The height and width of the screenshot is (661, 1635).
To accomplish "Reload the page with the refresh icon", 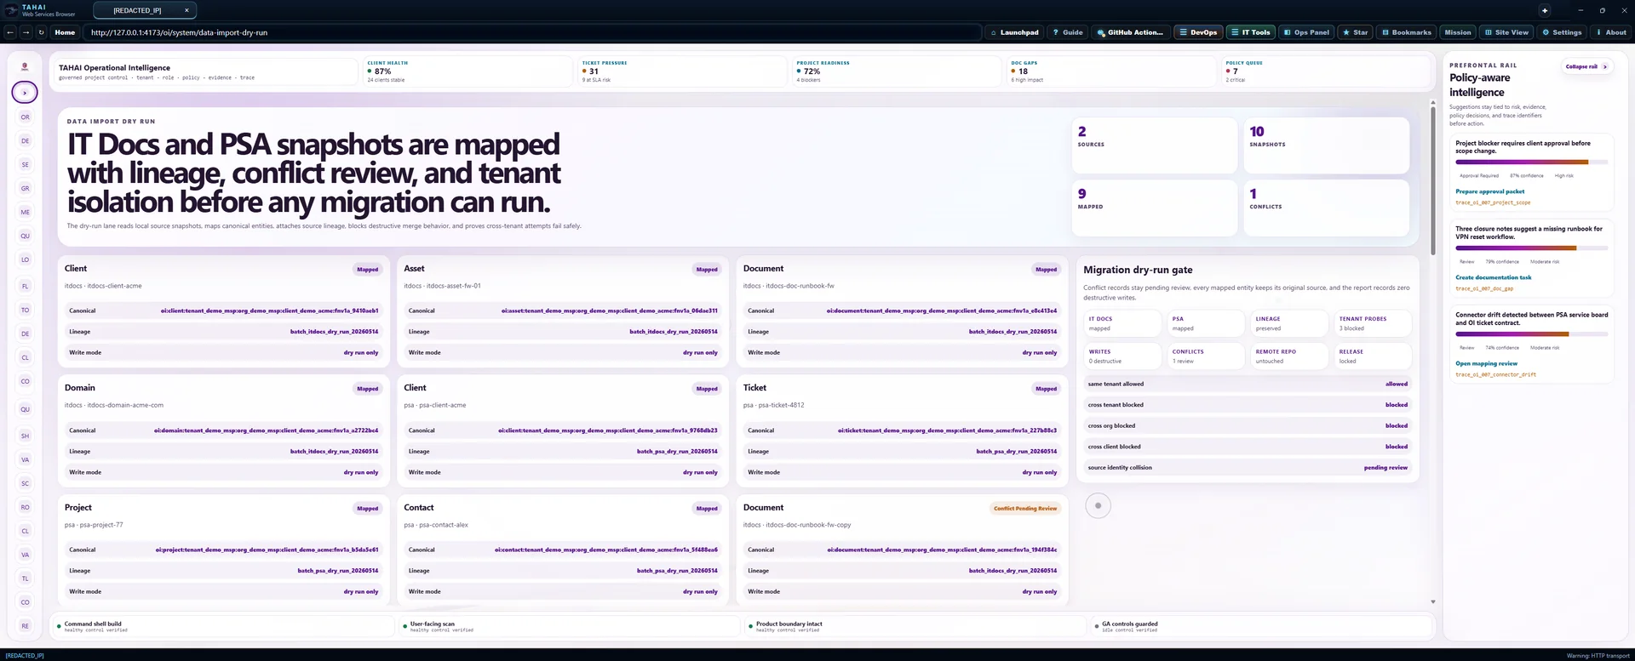I will 41,32.
